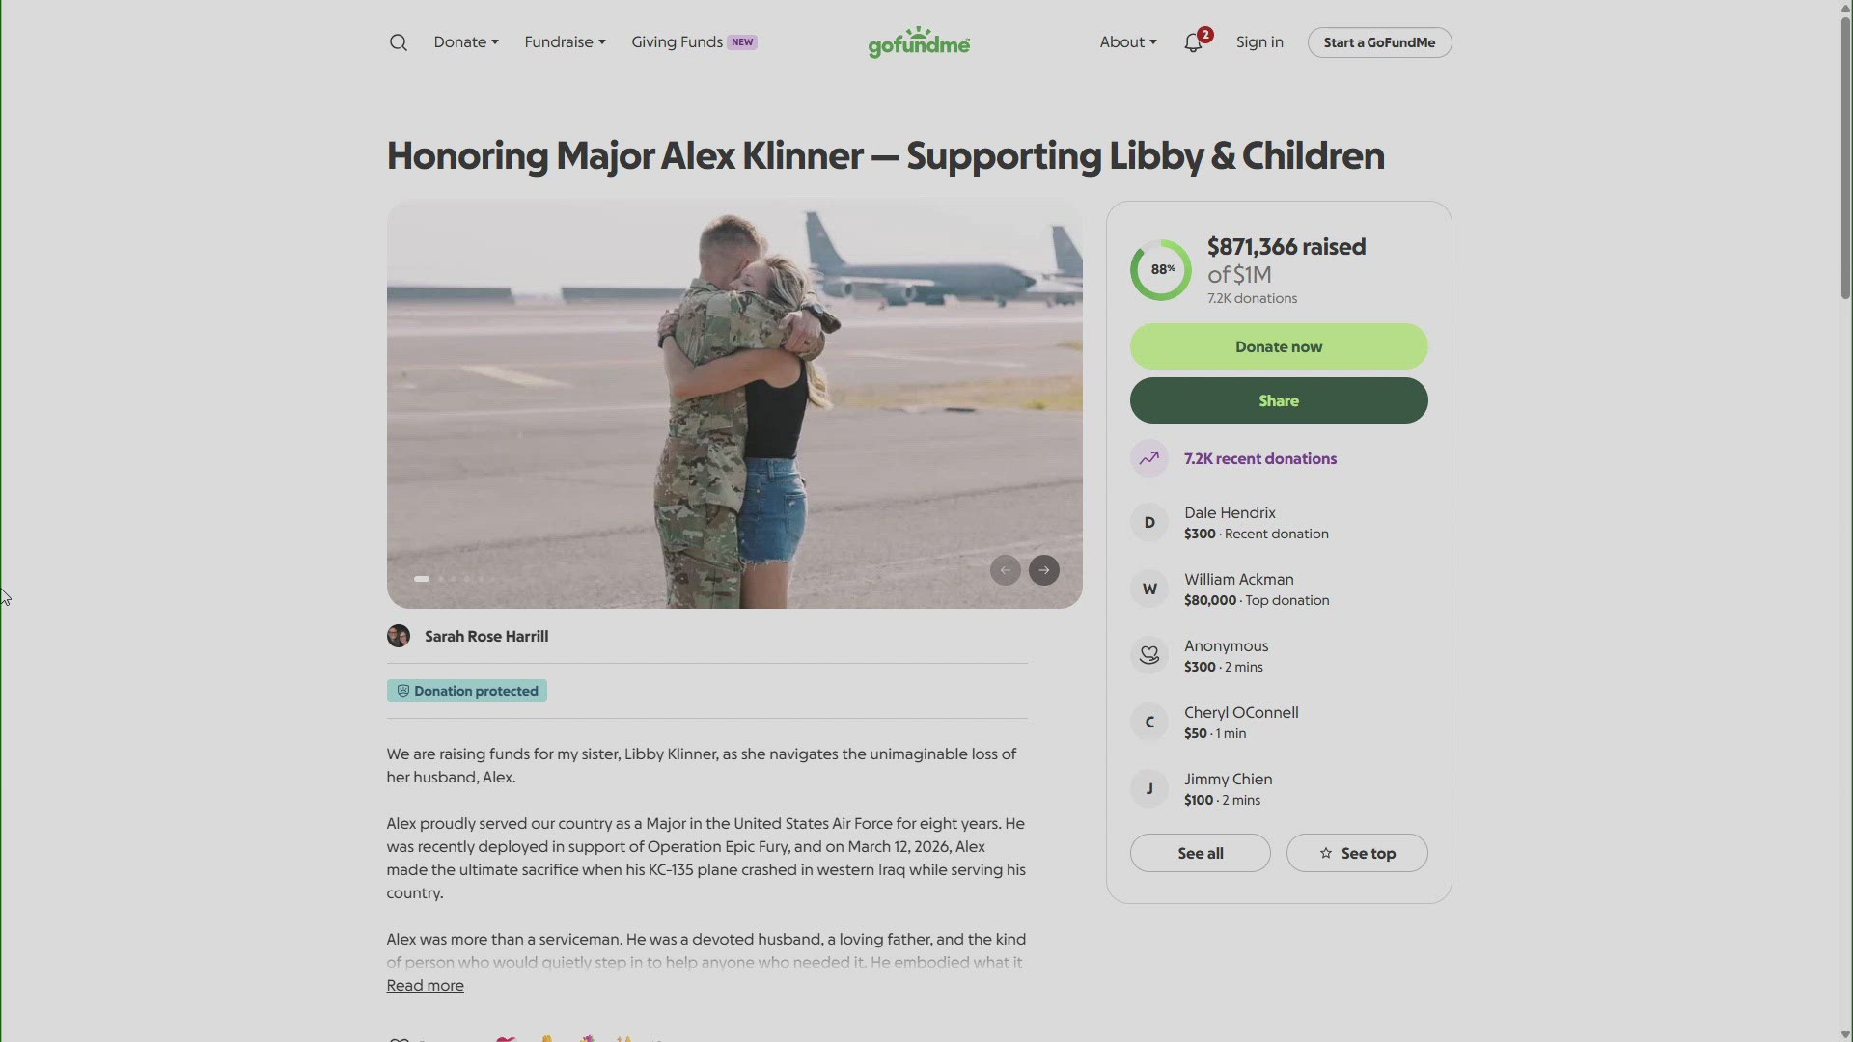Expand the Fundraise dropdown menu
Screen dimensions: 1853x1042
pos(565,42)
